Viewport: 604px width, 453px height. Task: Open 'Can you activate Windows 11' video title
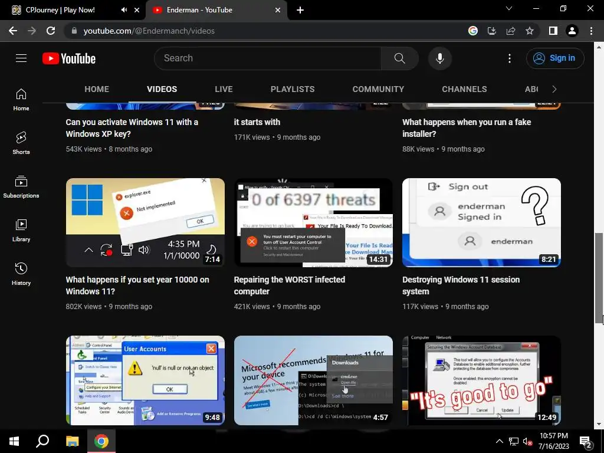[132, 128]
